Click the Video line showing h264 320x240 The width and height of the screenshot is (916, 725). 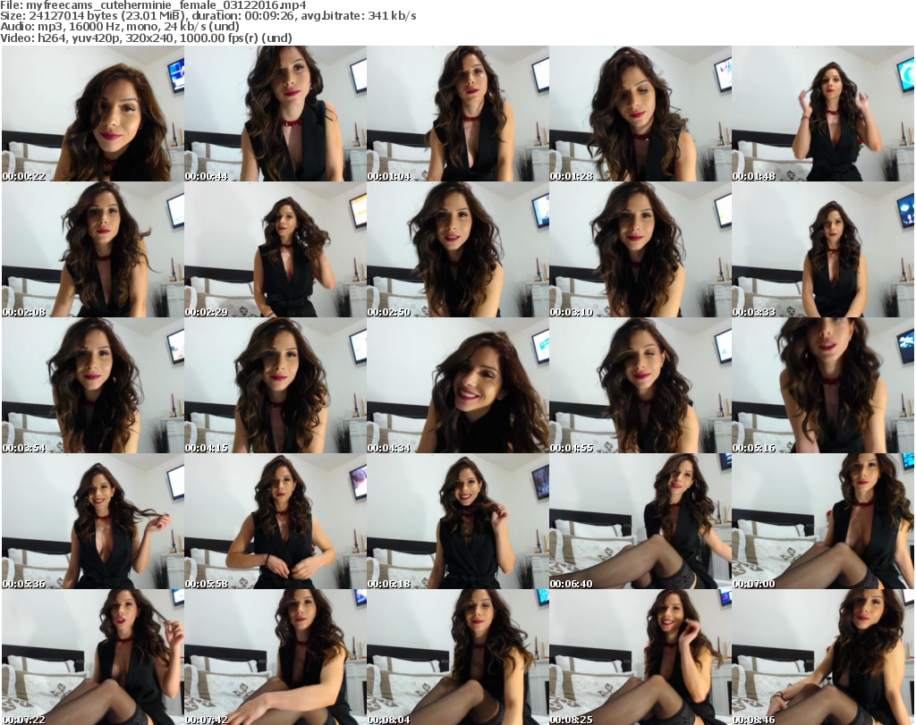pyautogui.click(x=146, y=38)
